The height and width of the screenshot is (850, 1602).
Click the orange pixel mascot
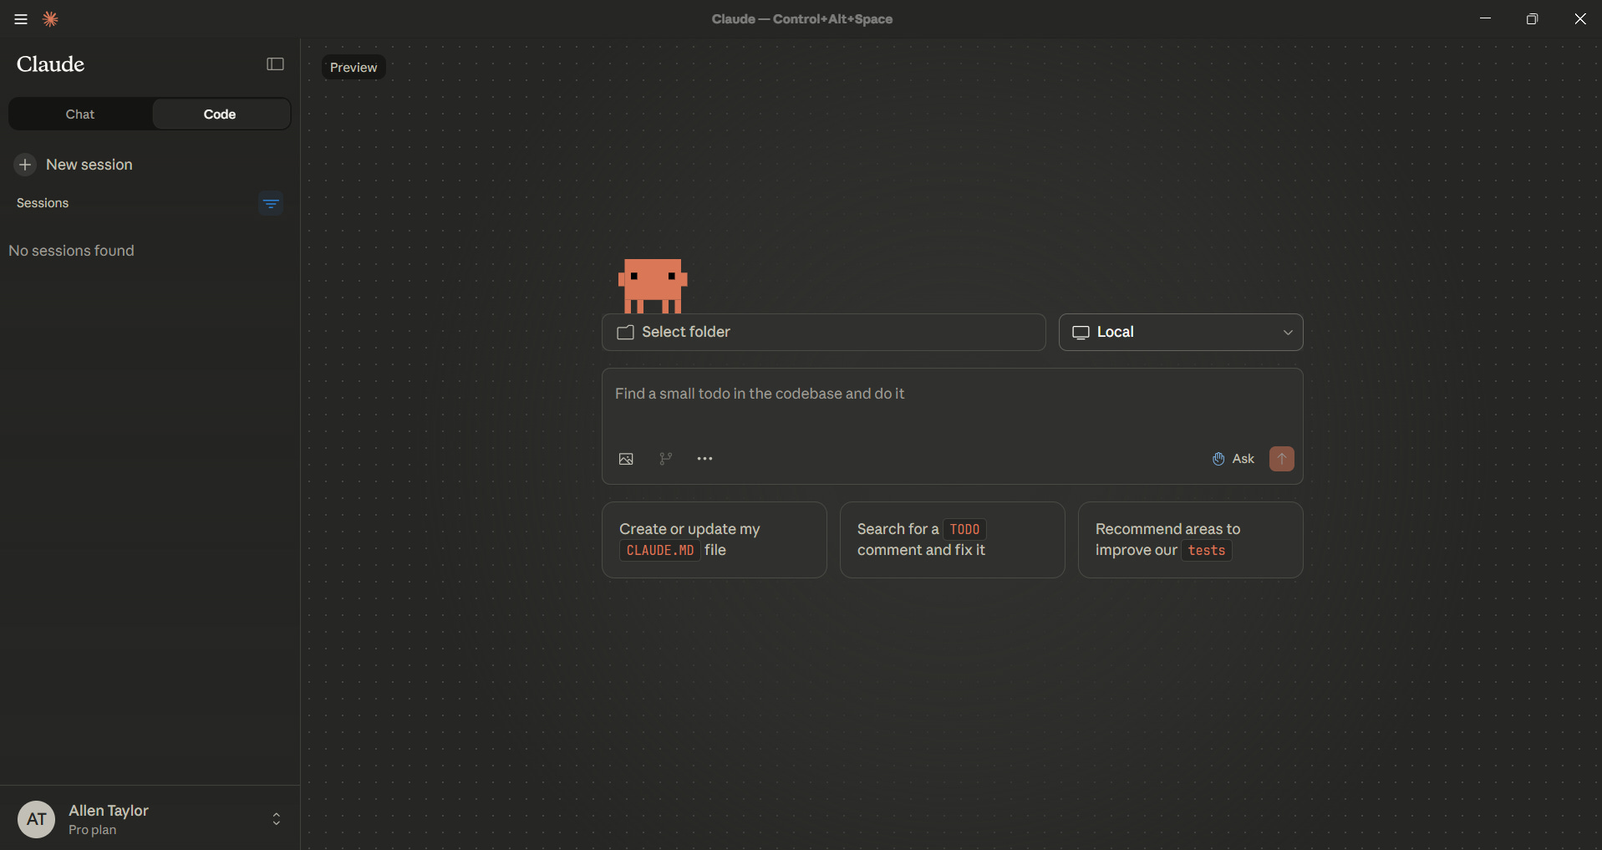[x=653, y=286]
